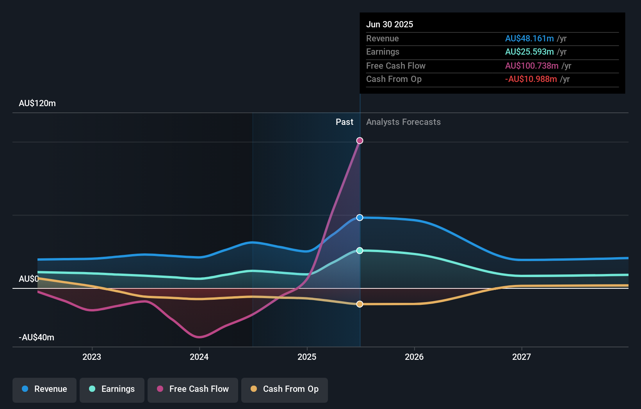Click the orange Cash From Op legend dot
641x409 pixels.
[254, 389]
